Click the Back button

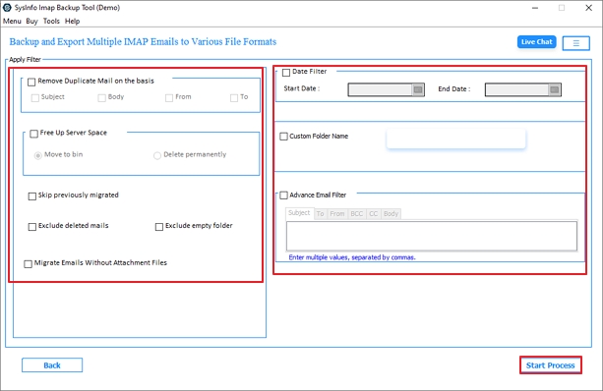[x=52, y=365]
